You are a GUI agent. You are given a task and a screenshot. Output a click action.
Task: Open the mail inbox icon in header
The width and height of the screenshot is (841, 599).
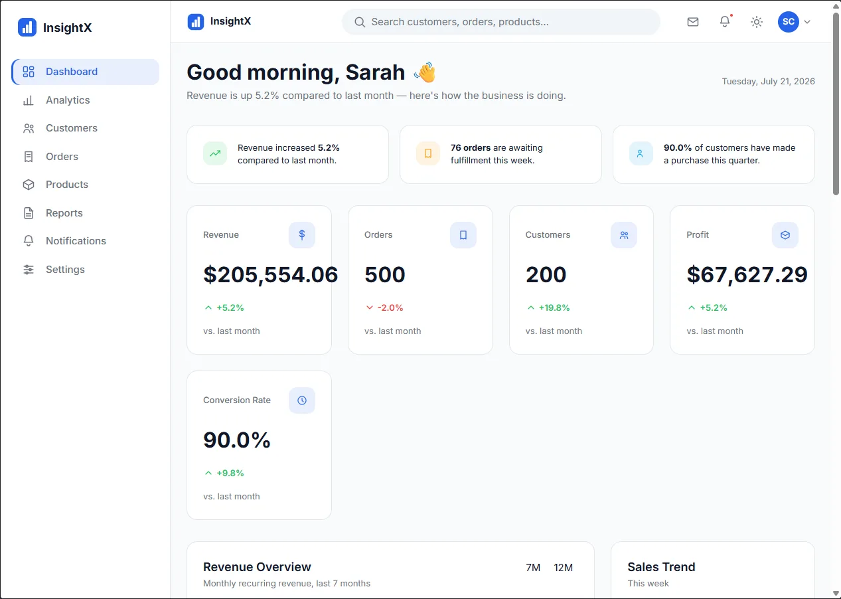[x=693, y=22]
